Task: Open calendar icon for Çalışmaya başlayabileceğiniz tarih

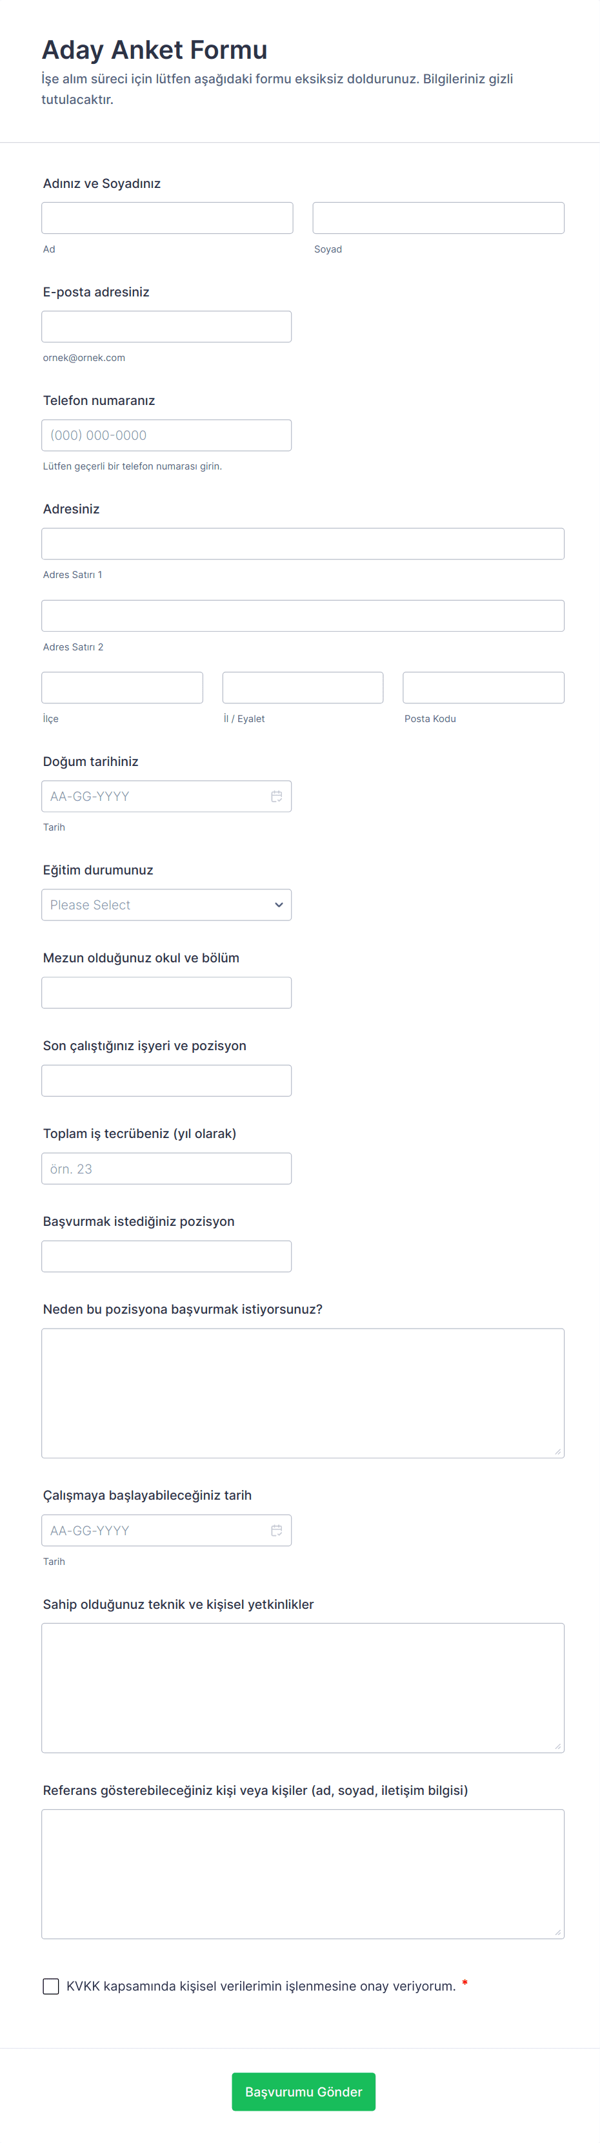Action: [x=276, y=1530]
